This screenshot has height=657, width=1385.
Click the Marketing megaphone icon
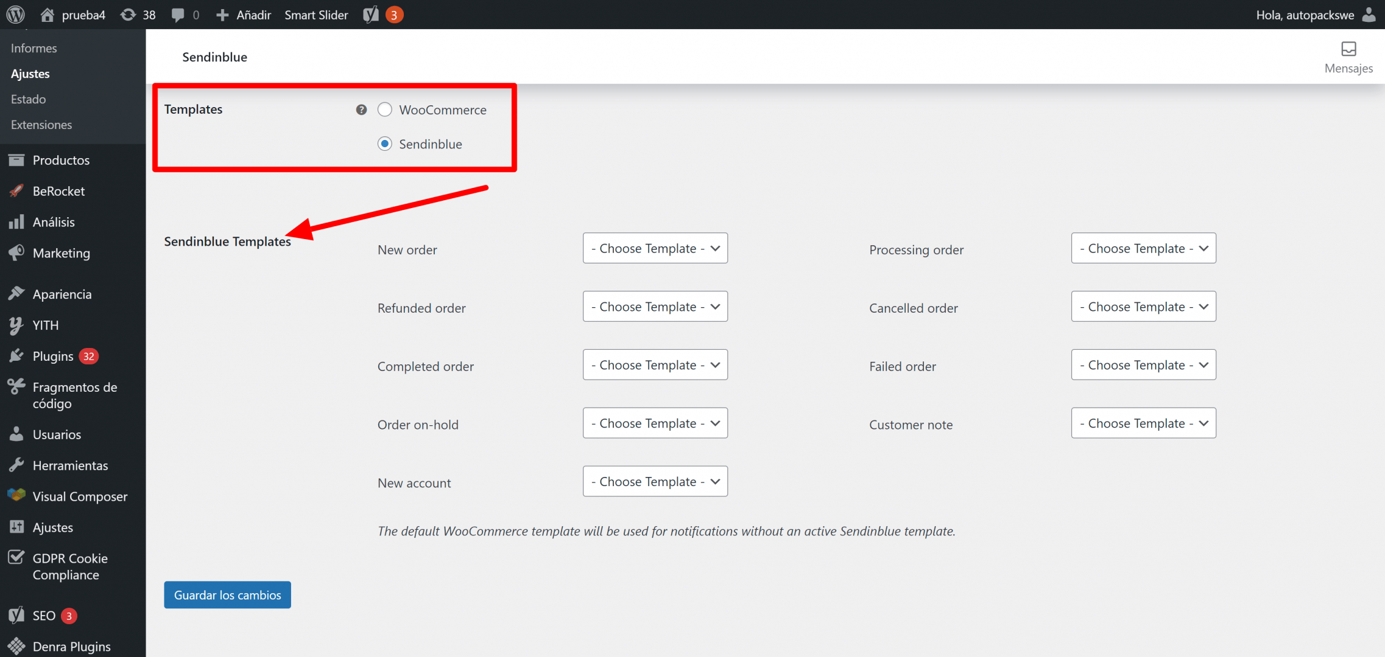click(x=16, y=253)
